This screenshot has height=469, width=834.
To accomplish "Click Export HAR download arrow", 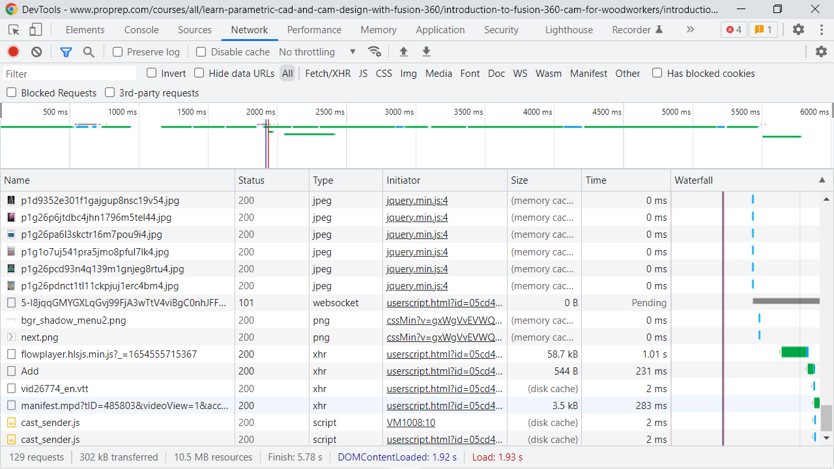I will click(426, 52).
